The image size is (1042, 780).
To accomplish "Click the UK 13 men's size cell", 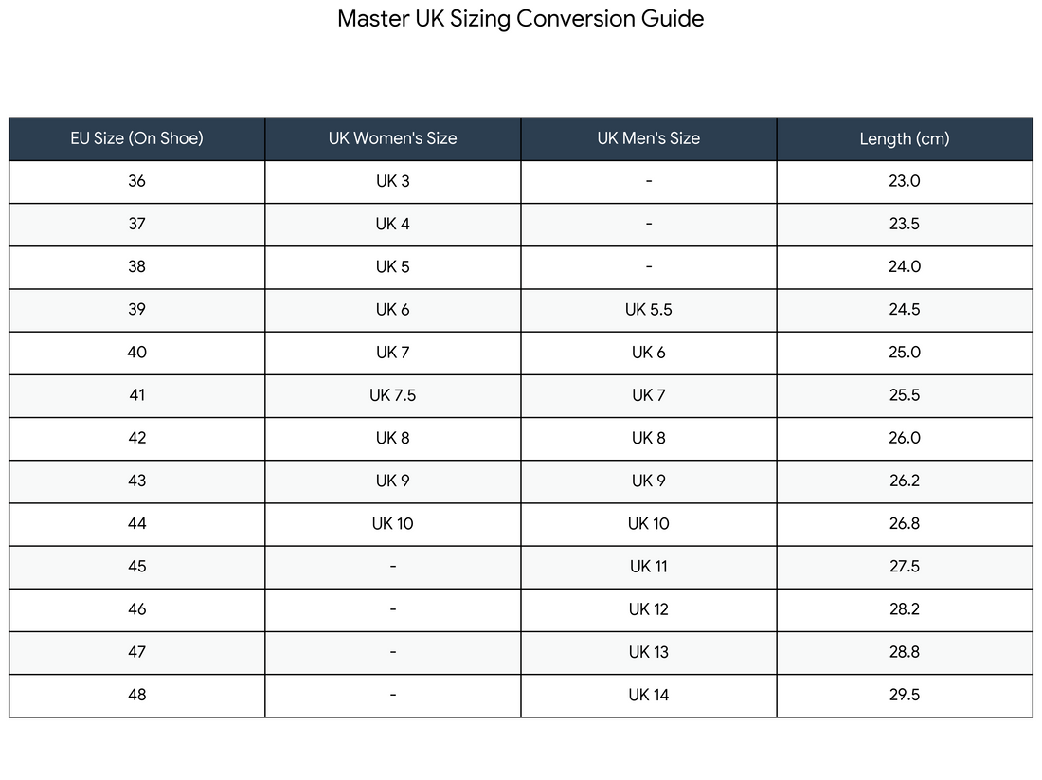I will pyautogui.click(x=649, y=653).
